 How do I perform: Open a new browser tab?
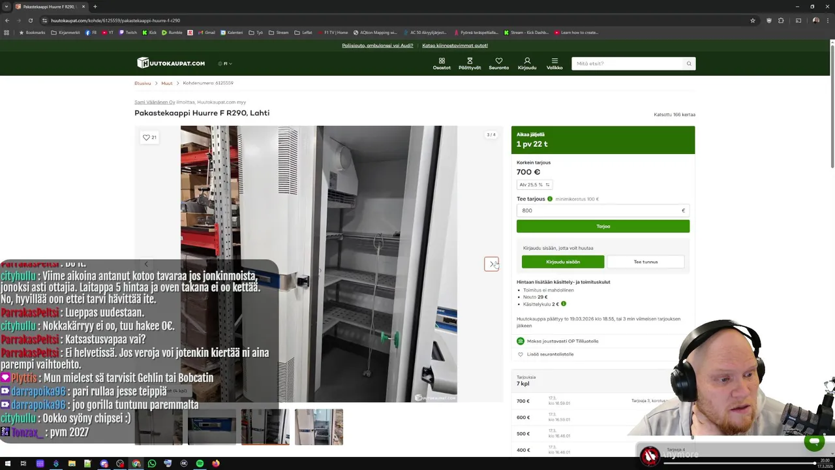(x=95, y=7)
